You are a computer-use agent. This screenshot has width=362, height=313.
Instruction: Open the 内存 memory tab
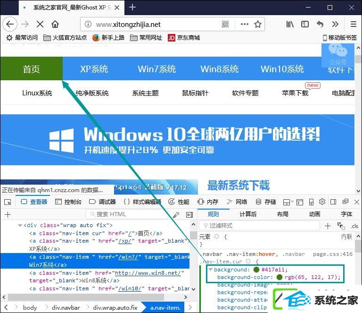[x=208, y=202]
